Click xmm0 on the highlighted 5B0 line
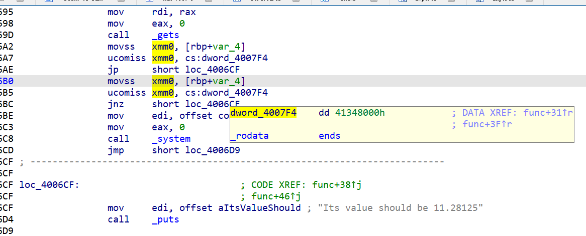The image size is (586, 236). tap(162, 81)
